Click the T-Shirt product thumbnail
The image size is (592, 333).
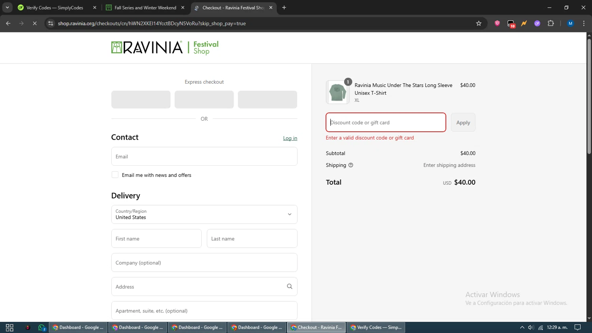pyautogui.click(x=337, y=92)
